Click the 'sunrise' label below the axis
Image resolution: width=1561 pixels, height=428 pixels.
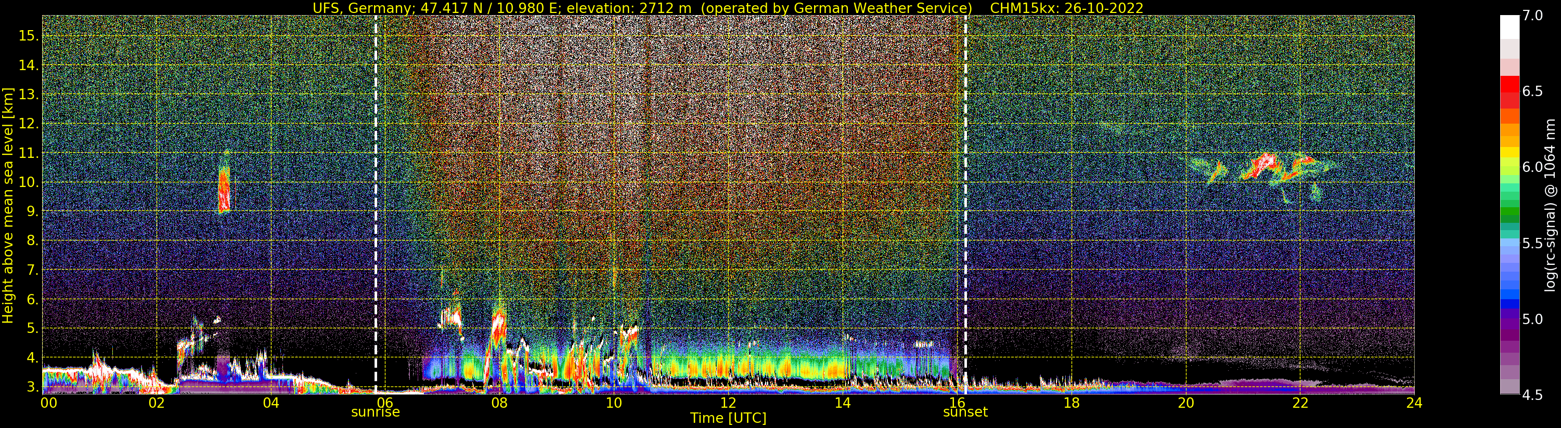coord(376,412)
